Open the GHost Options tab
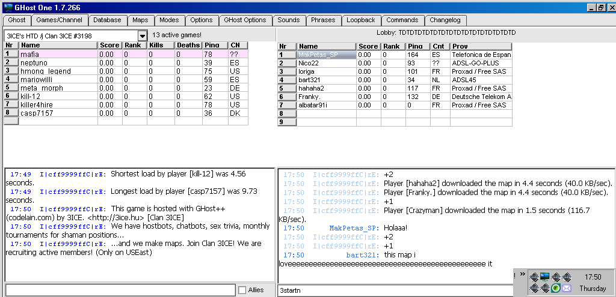Screen dimensions: 616x297 (x=245, y=20)
